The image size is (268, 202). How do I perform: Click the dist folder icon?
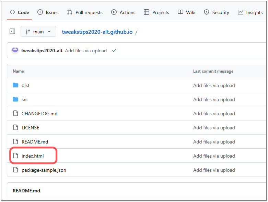15,85
